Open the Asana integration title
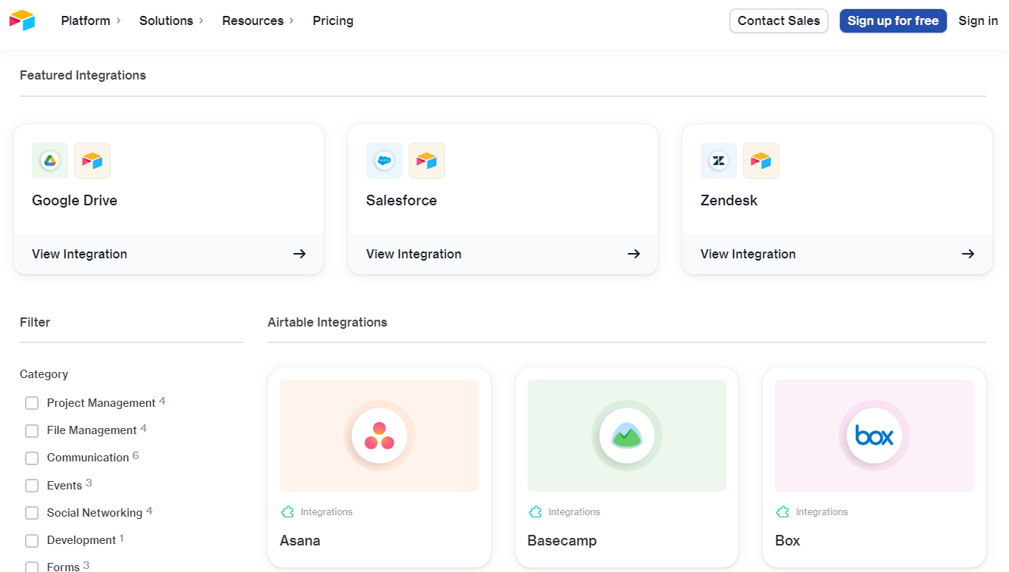 pyautogui.click(x=300, y=540)
